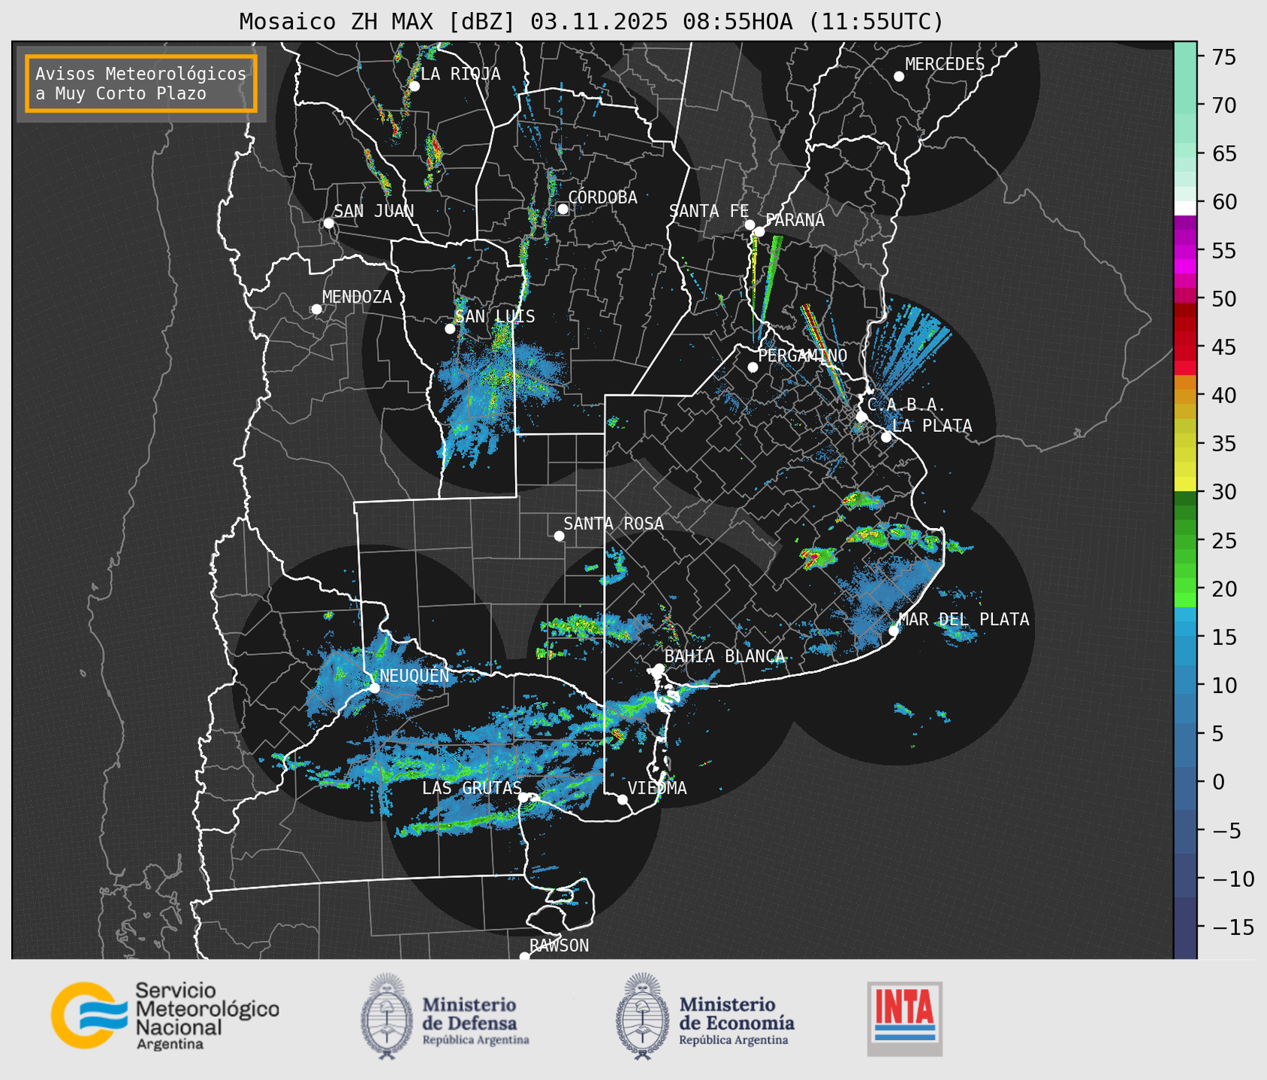Click the LA RIOJA city marker

pos(414,86)
